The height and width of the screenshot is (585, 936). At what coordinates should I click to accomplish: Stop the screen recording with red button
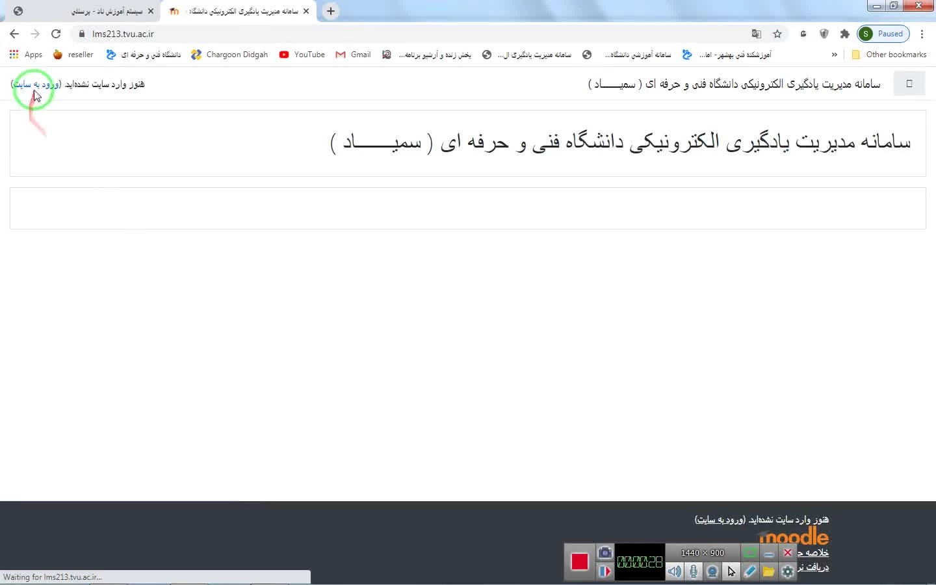(x=580, y=562)
